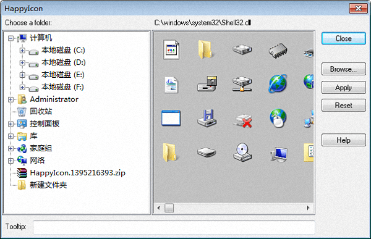371x239 pixels.
Task: Choose the 5.25-inch floppy drive icon
Action: click(x=207, y=84)
